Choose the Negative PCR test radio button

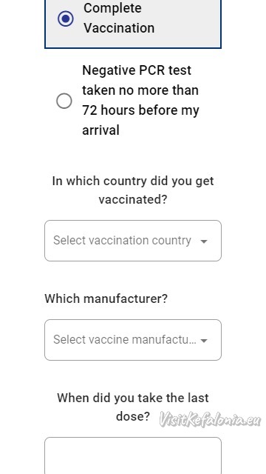point(64,101)
